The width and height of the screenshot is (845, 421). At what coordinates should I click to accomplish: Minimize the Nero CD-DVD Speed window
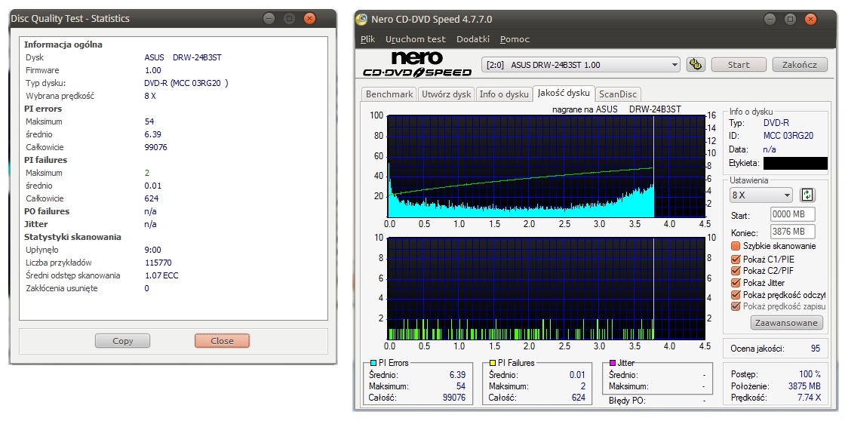point(770,20)
